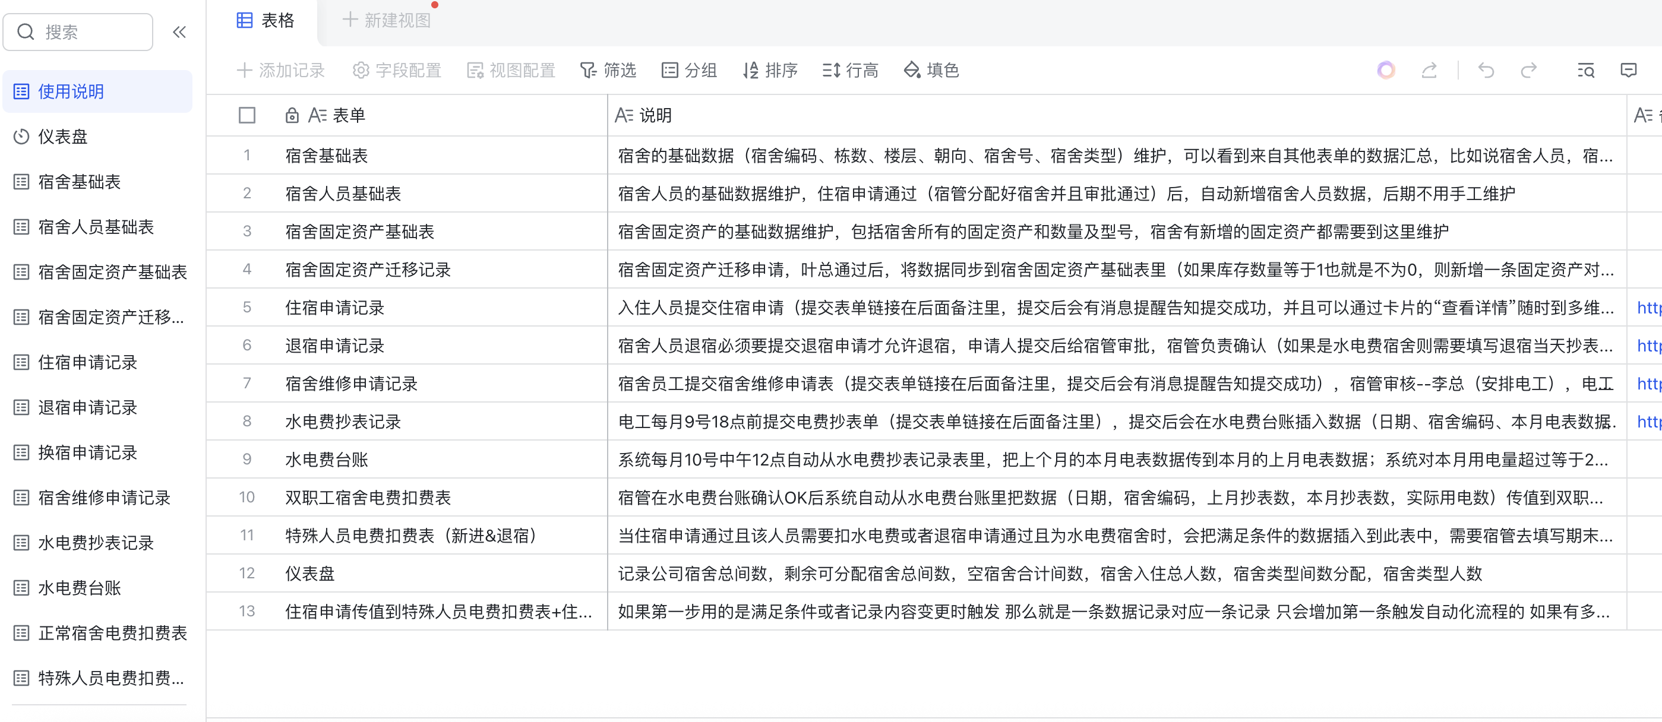The image size is (1662, 722).
Task: Open the 排序 sort menu
Action: coord(770,70)
